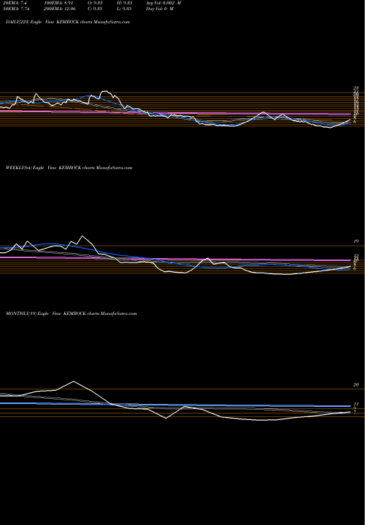The height and width of the screenshot is (525, 365).
Task: Click the DAILY(223) Eagle View KEMROCK title
Action: coord(68,22)
